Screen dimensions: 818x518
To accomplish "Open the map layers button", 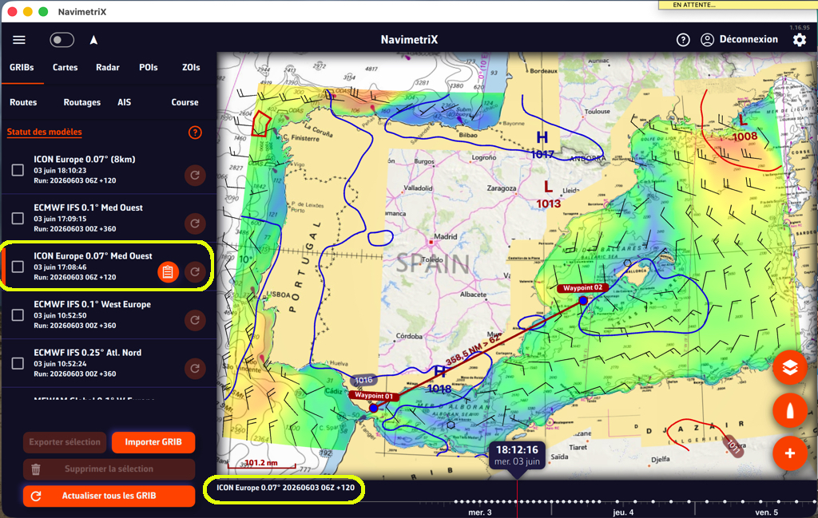I will pos(790,367).
